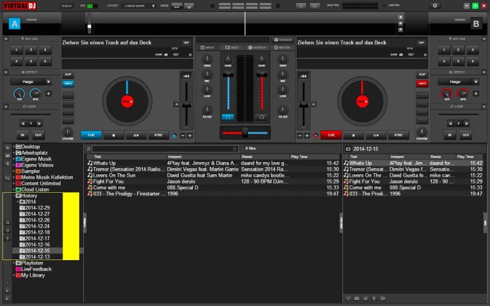490x306 pixels.
Task: Toggle SLIP mode on deck B
Action: pos(422,74)
